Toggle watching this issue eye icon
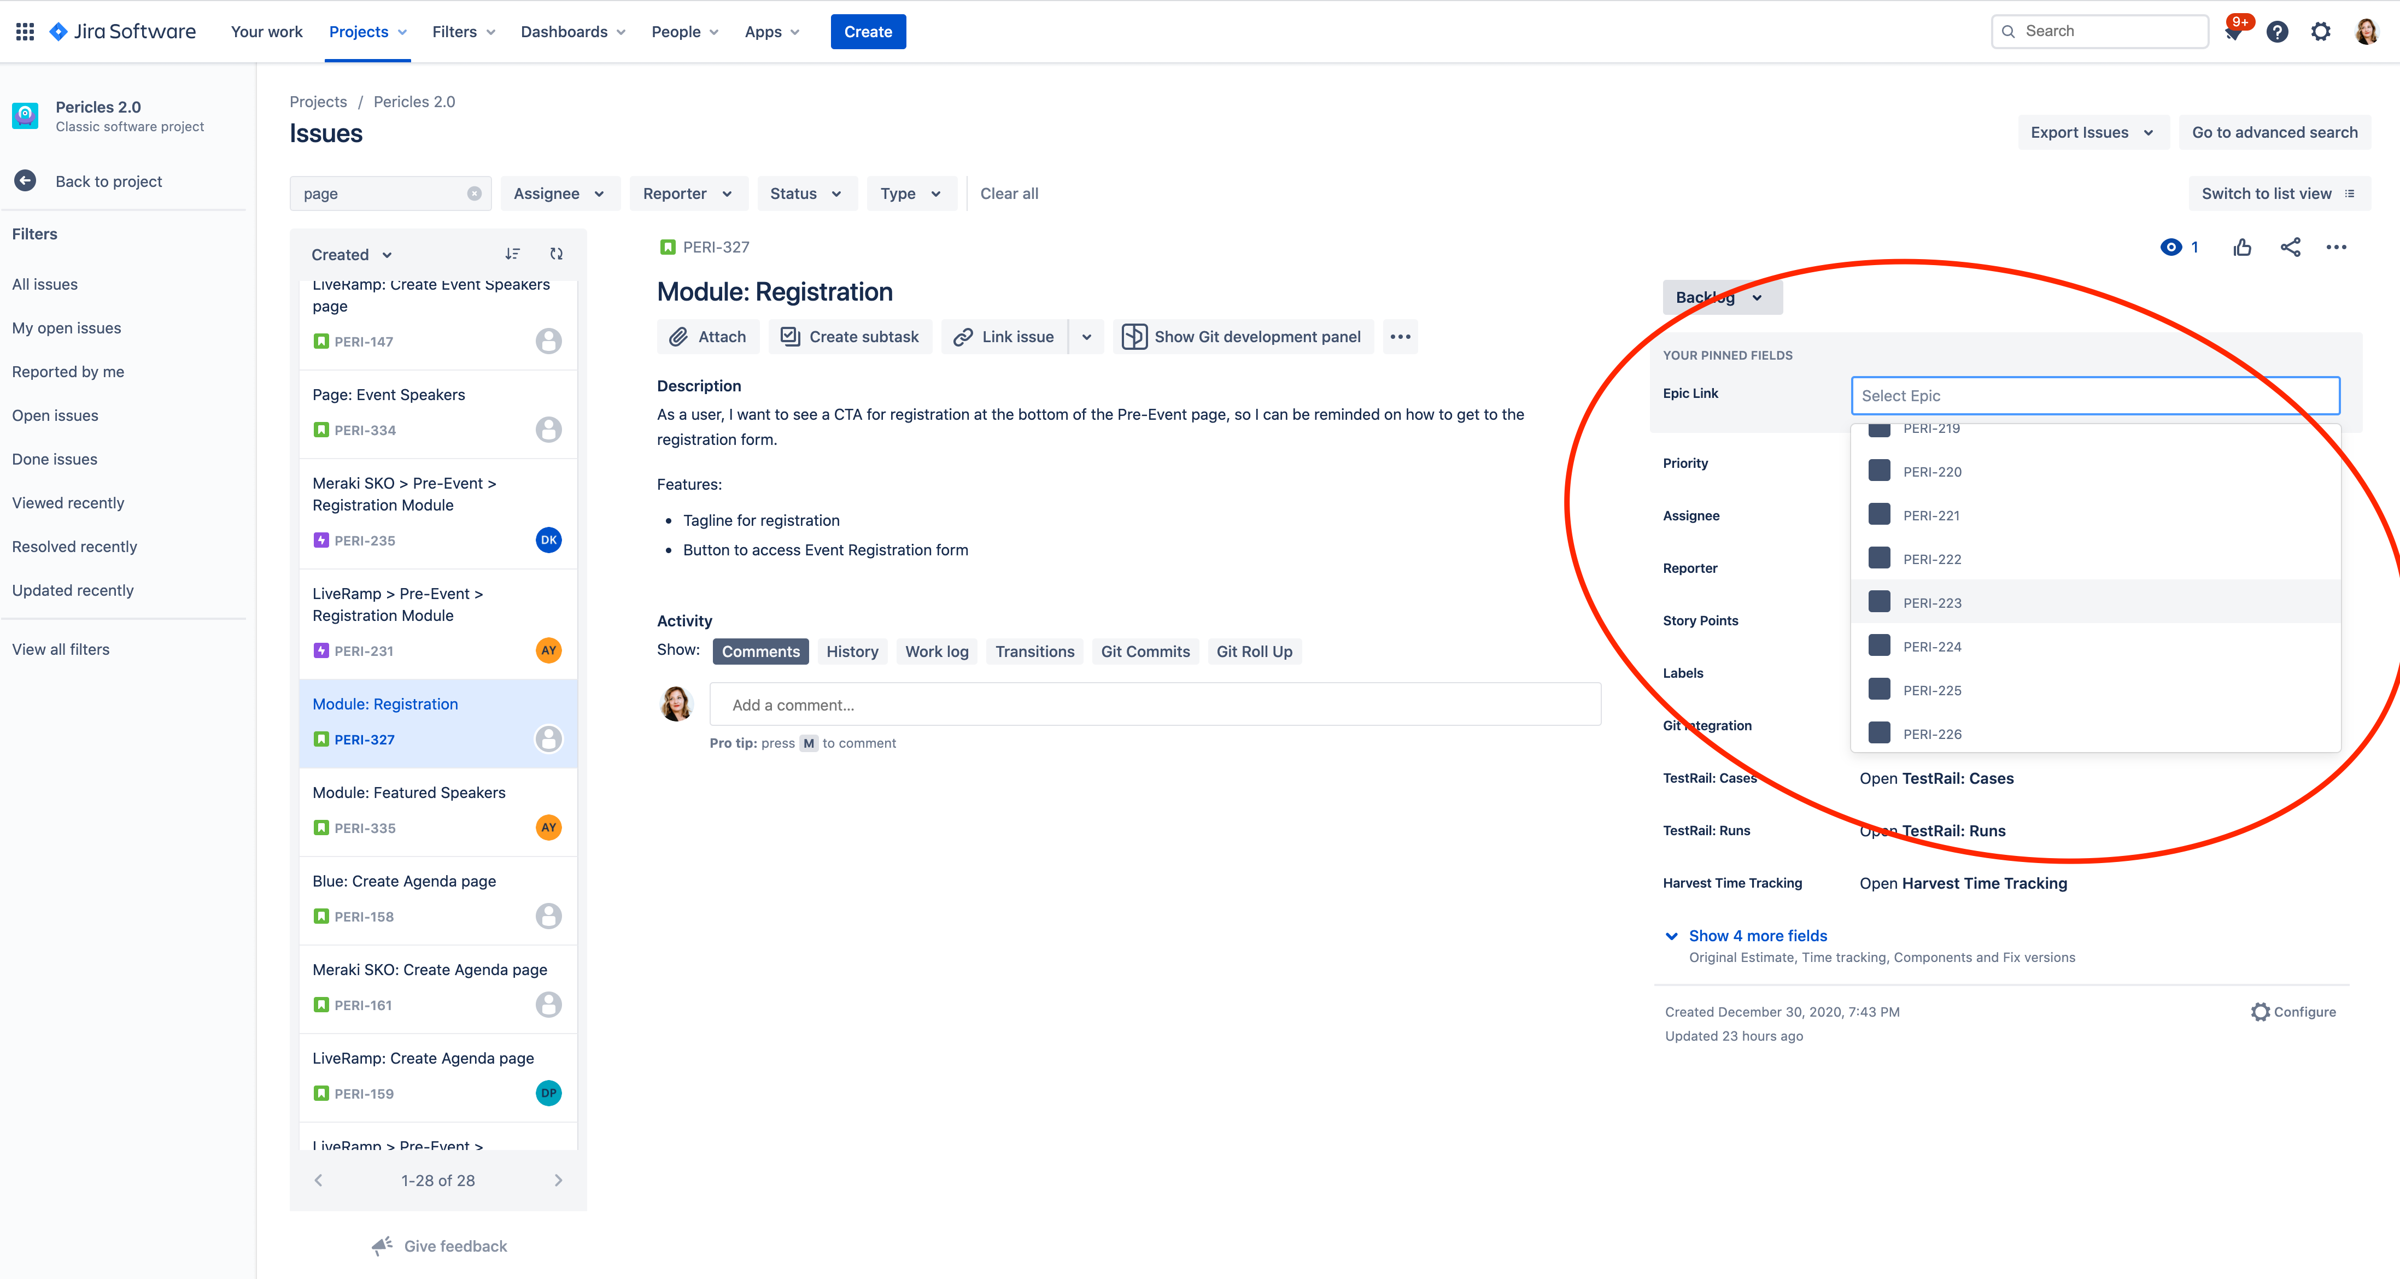Viewport: 2400px width, 1279px height. pyautogui.click(x=2171, y=247)
